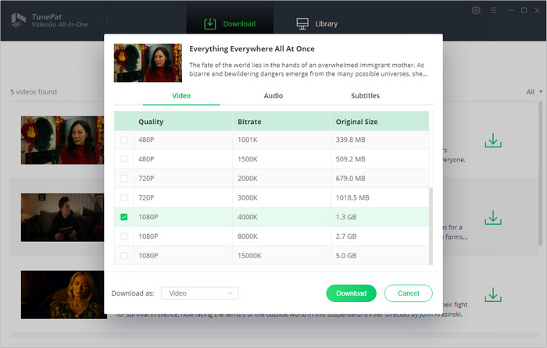Enable the 1080P 15000K quality checkbox
The image size is (547, 348).
(x=124, y=255)
